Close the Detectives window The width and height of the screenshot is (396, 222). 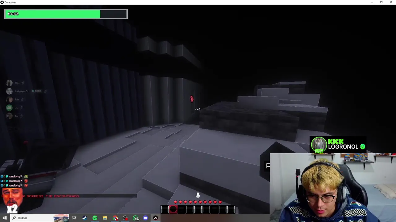click(x=391, y=2)
